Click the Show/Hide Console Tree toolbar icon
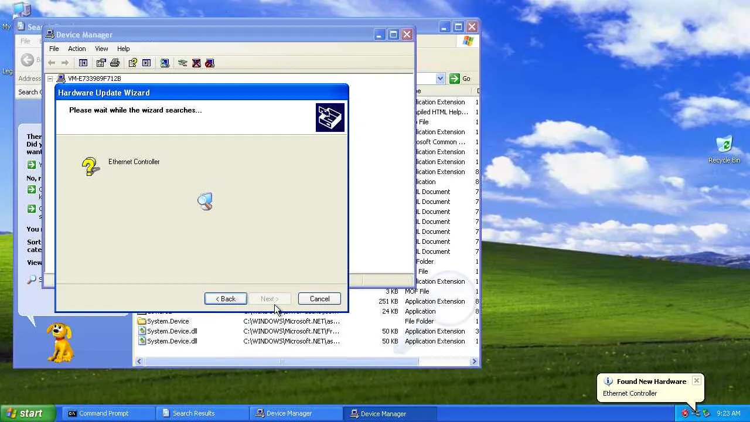Viewport: 750px width, 422px height. coord(83,63)
